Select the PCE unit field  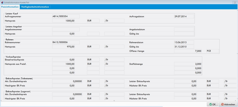(213, 51)
